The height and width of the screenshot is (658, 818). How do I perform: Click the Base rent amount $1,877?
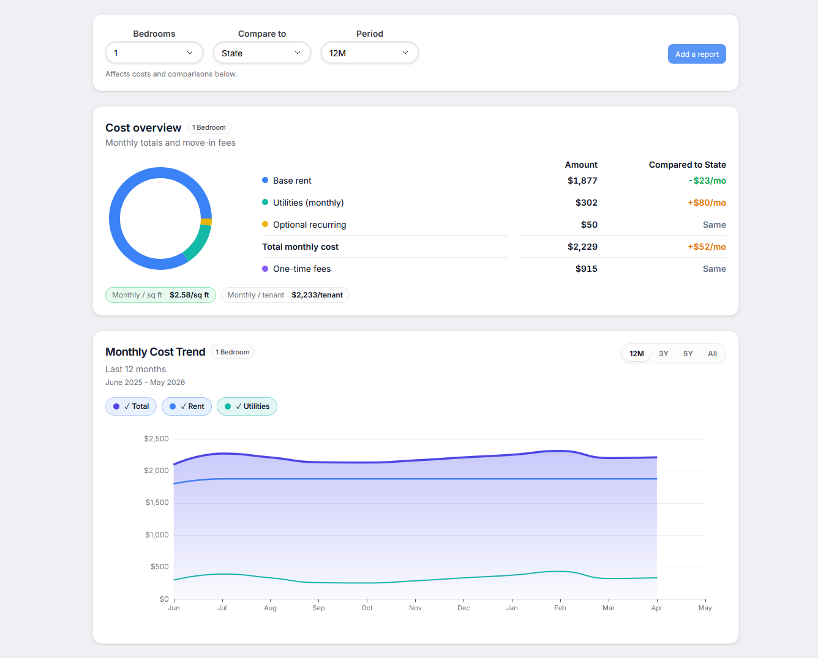(x=582, y=181)
